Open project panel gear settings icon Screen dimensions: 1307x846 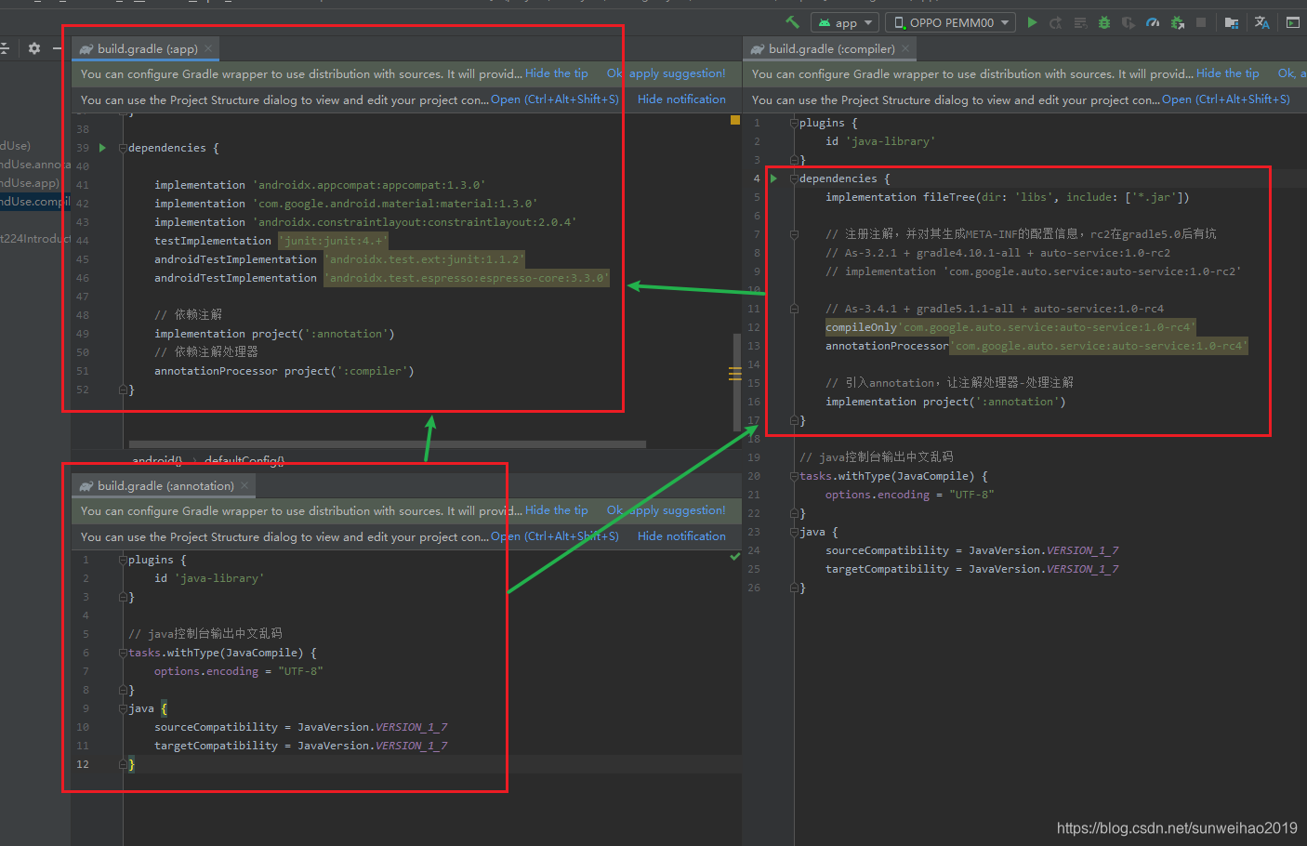[34, 48]
